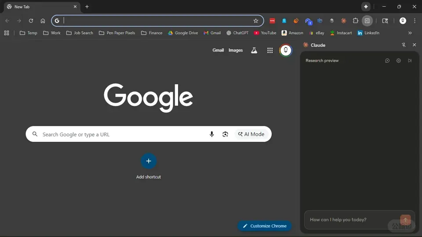Close the New Tab tab
Viewport: 422px width, 237px height.
point(75,7)
